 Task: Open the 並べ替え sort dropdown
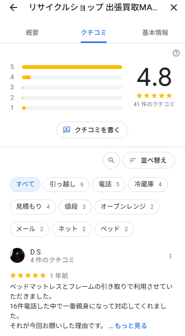[149, 160]
